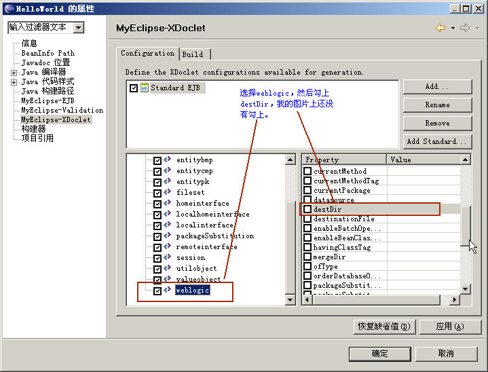
Task: Open the filter text dropdown arrow
Action: (x=79, y=28)
